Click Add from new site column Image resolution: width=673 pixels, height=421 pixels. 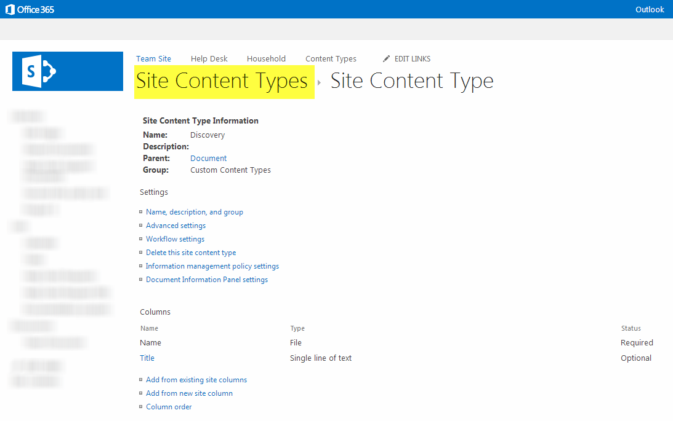(189, 393)
